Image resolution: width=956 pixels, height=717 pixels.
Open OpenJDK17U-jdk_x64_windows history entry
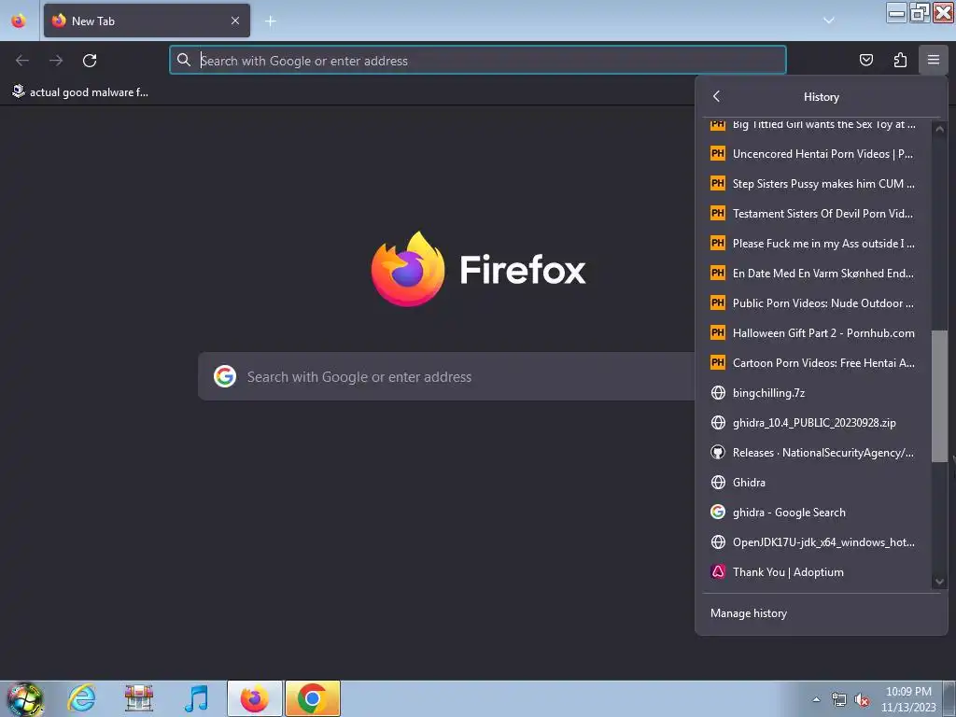pyautogui.click(x=817, y=542)
